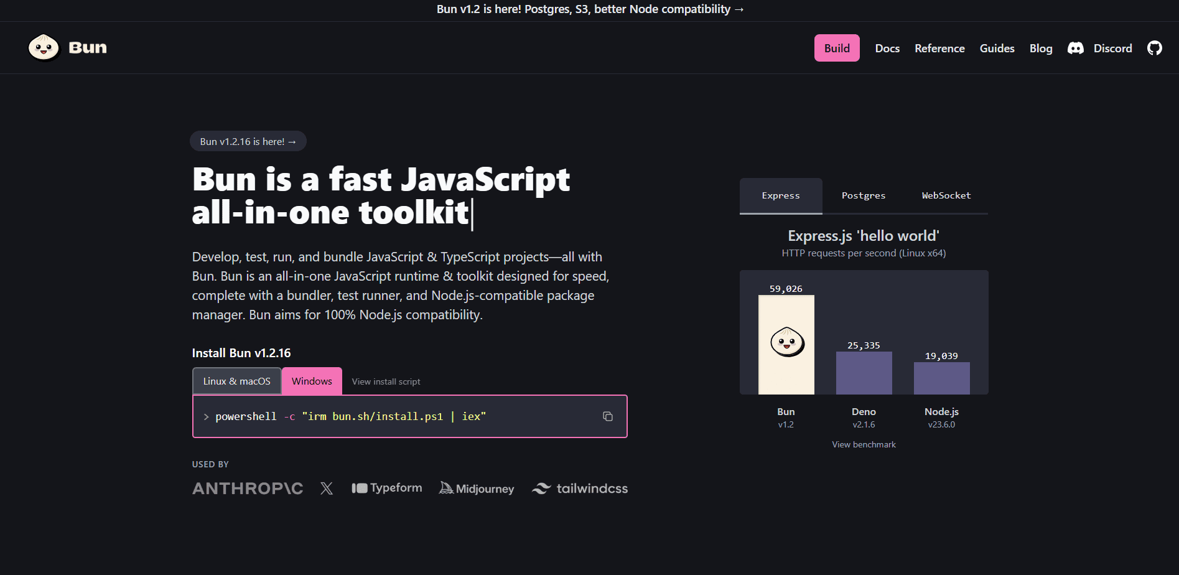
Task: Open View install script link
Action: [x=386, y=381]
